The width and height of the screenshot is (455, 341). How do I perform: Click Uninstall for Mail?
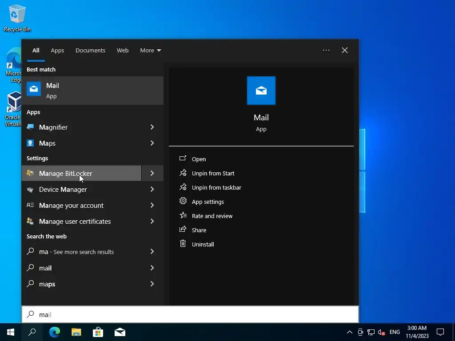[x=203, y=244]
